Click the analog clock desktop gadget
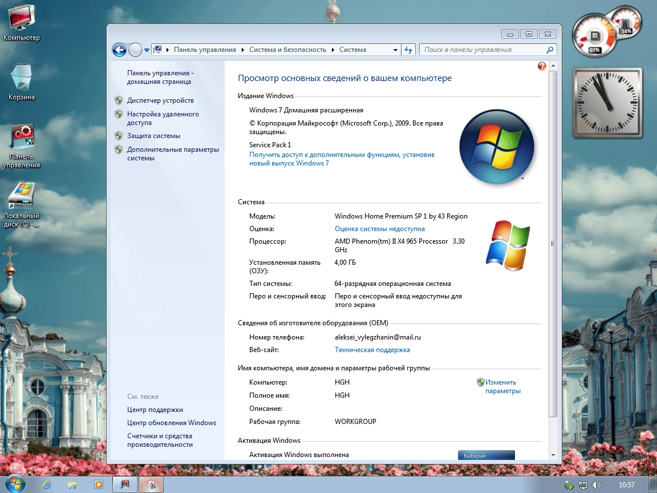 [x=607, y=103]
